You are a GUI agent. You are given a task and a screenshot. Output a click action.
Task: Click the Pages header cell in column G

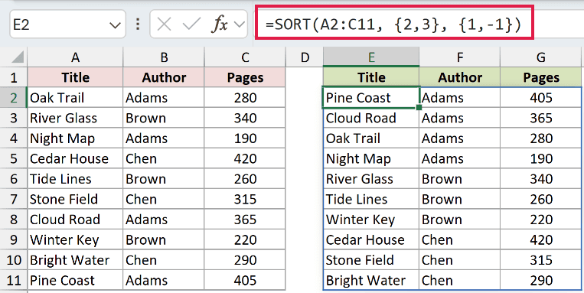[541, 77]
